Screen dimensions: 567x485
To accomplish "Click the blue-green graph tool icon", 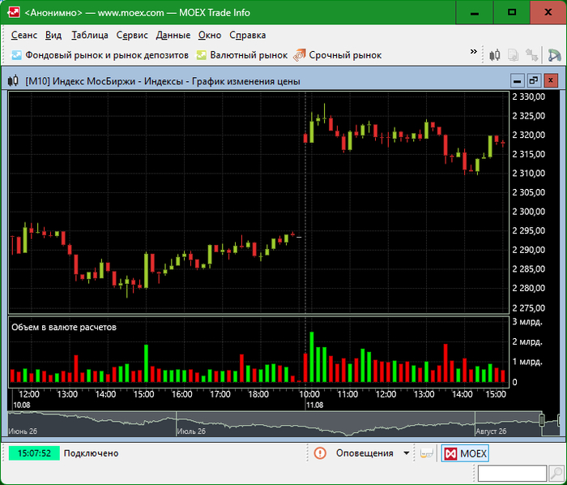I will pyautogui.click(x=554, y=55).
